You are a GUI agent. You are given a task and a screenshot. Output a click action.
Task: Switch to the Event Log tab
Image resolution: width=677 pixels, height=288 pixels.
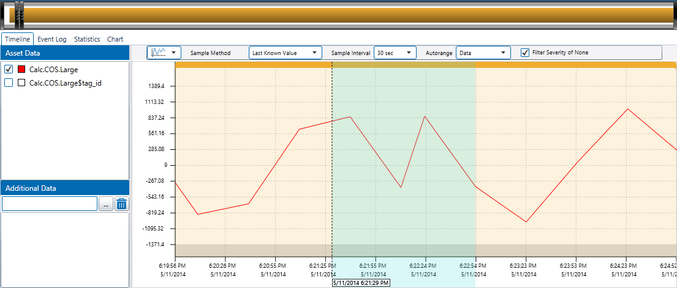click(x=52, y=39)
